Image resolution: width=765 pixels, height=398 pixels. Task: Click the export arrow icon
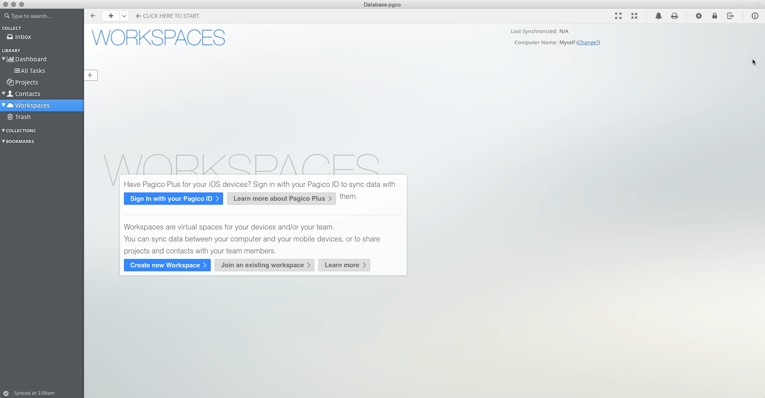tap(730, 16)
